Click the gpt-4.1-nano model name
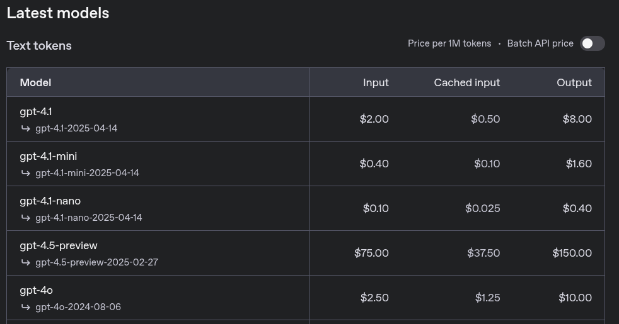 tap(50, 201)
